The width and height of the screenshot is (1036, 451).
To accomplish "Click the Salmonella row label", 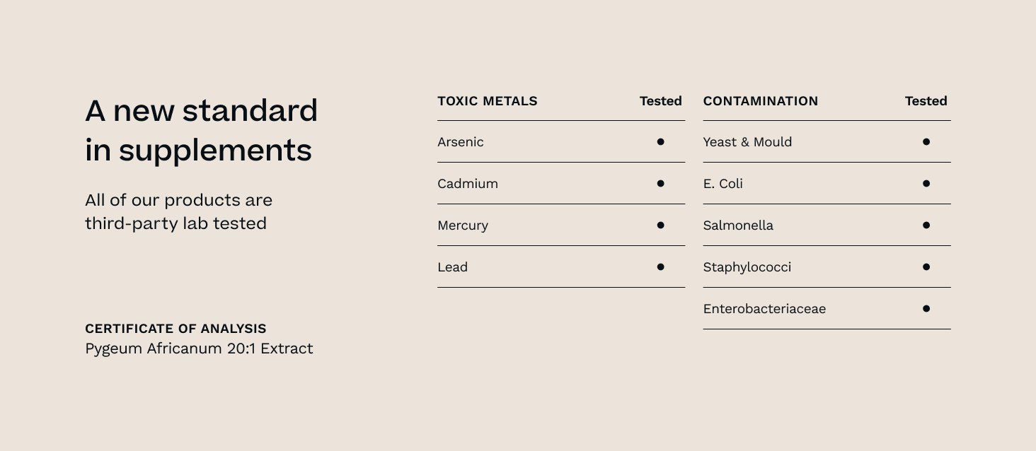I will (x=738, y=225).
